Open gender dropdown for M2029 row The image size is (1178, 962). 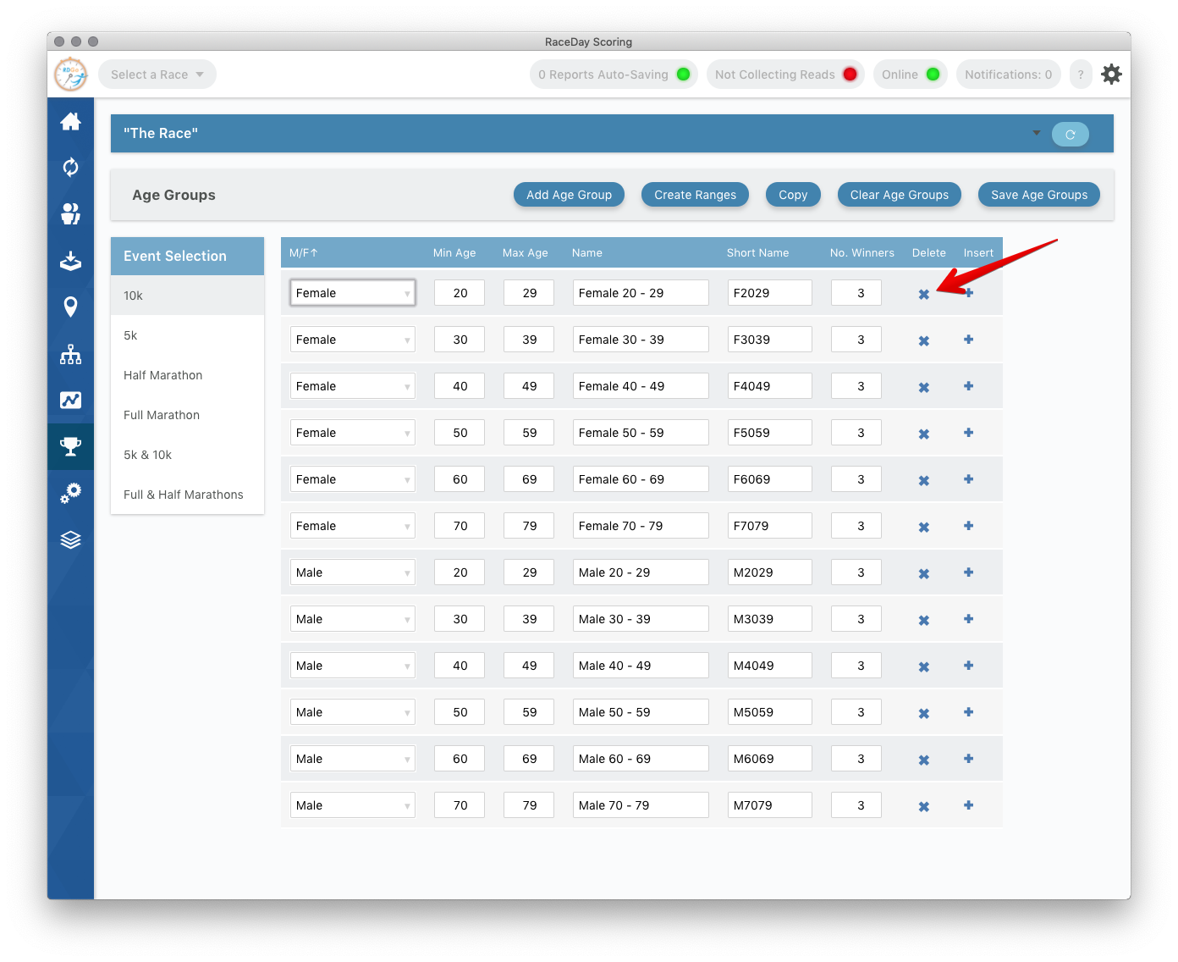[353, 572]
